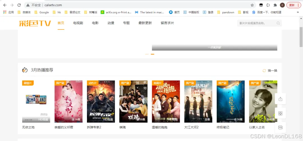The width and height of the screenshot is (303, 141).
Task: Reload the page with refresh icon
Action: 19,5
